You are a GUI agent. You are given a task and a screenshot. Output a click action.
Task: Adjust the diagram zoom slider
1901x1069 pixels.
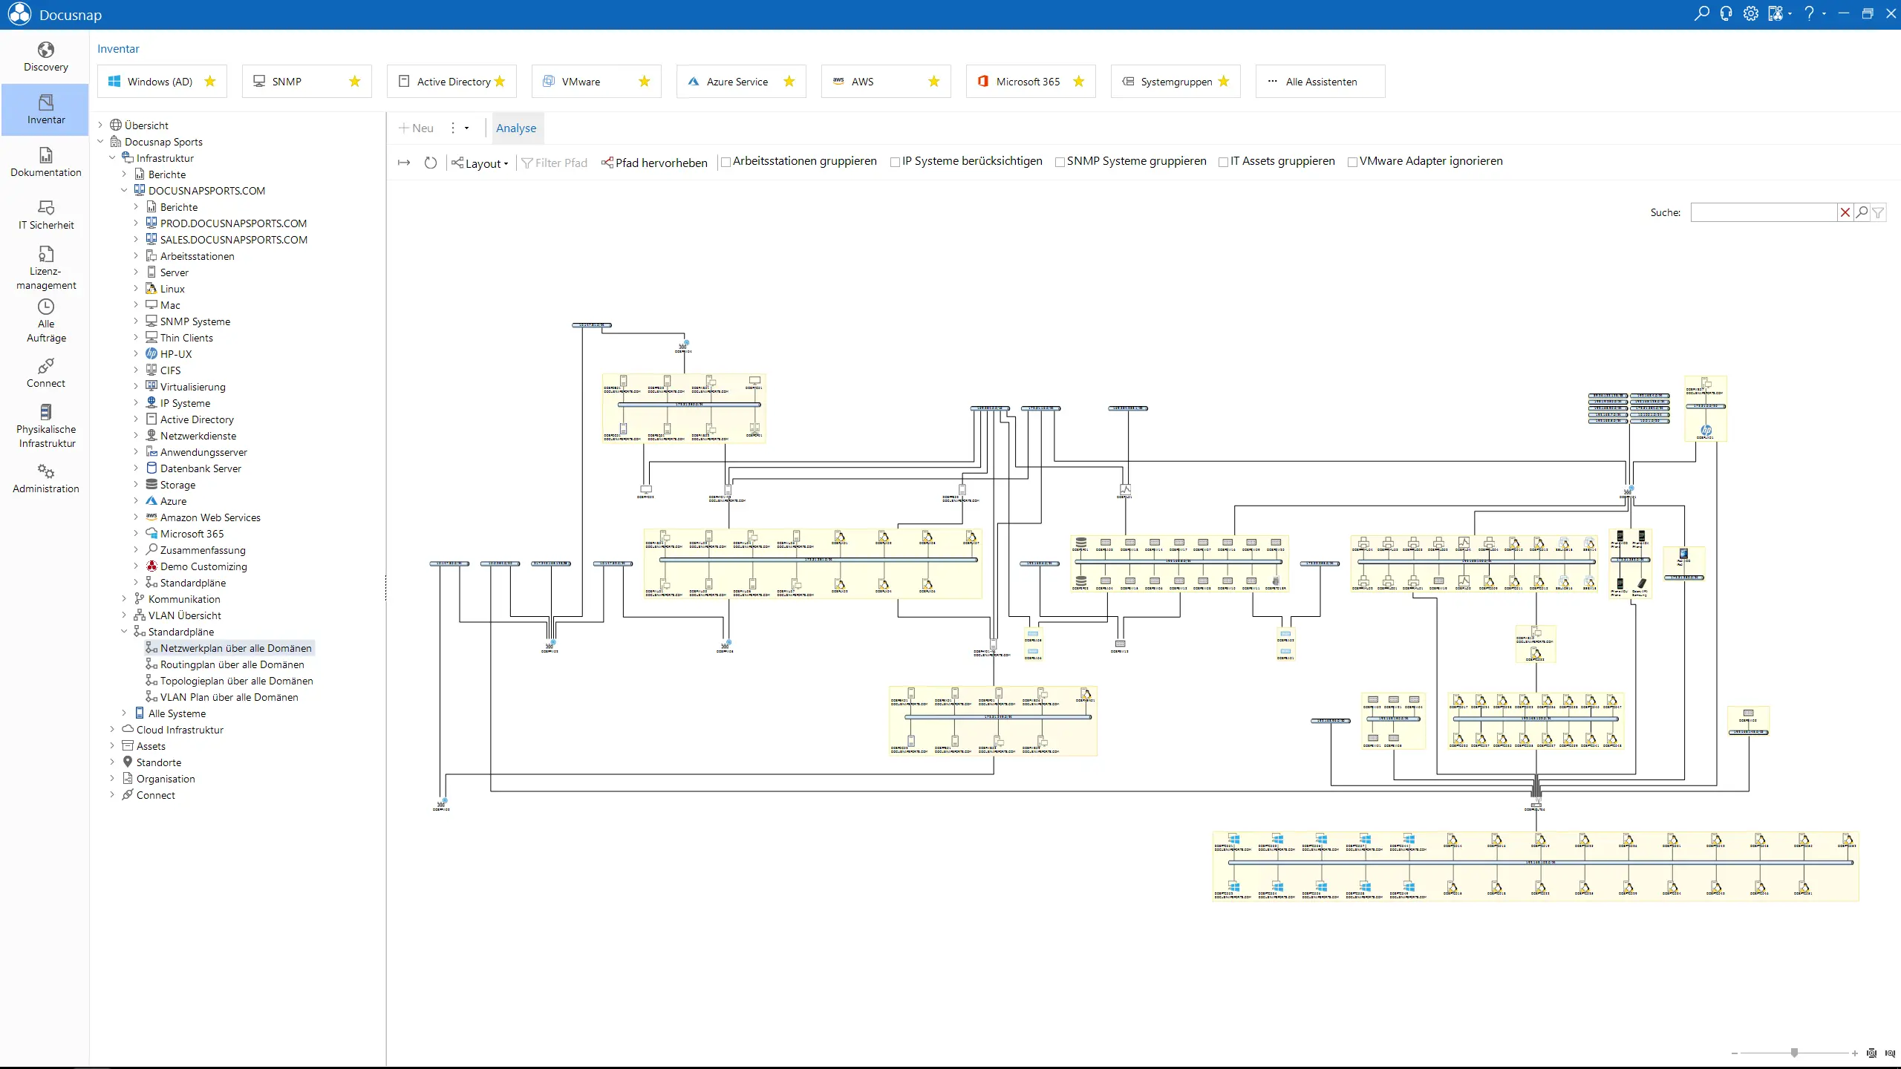[x=1794, y=1053]
